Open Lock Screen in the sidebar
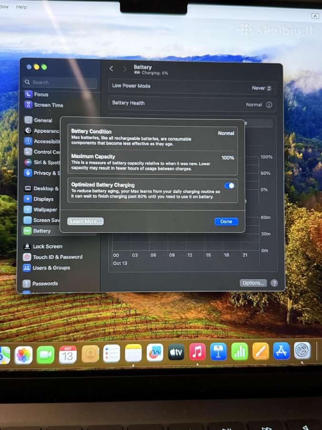The width and height of the screenshot is (322, 430). [x=43, y=246]
